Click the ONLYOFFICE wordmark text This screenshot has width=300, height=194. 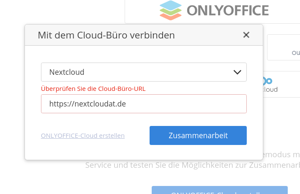point(228,10)
